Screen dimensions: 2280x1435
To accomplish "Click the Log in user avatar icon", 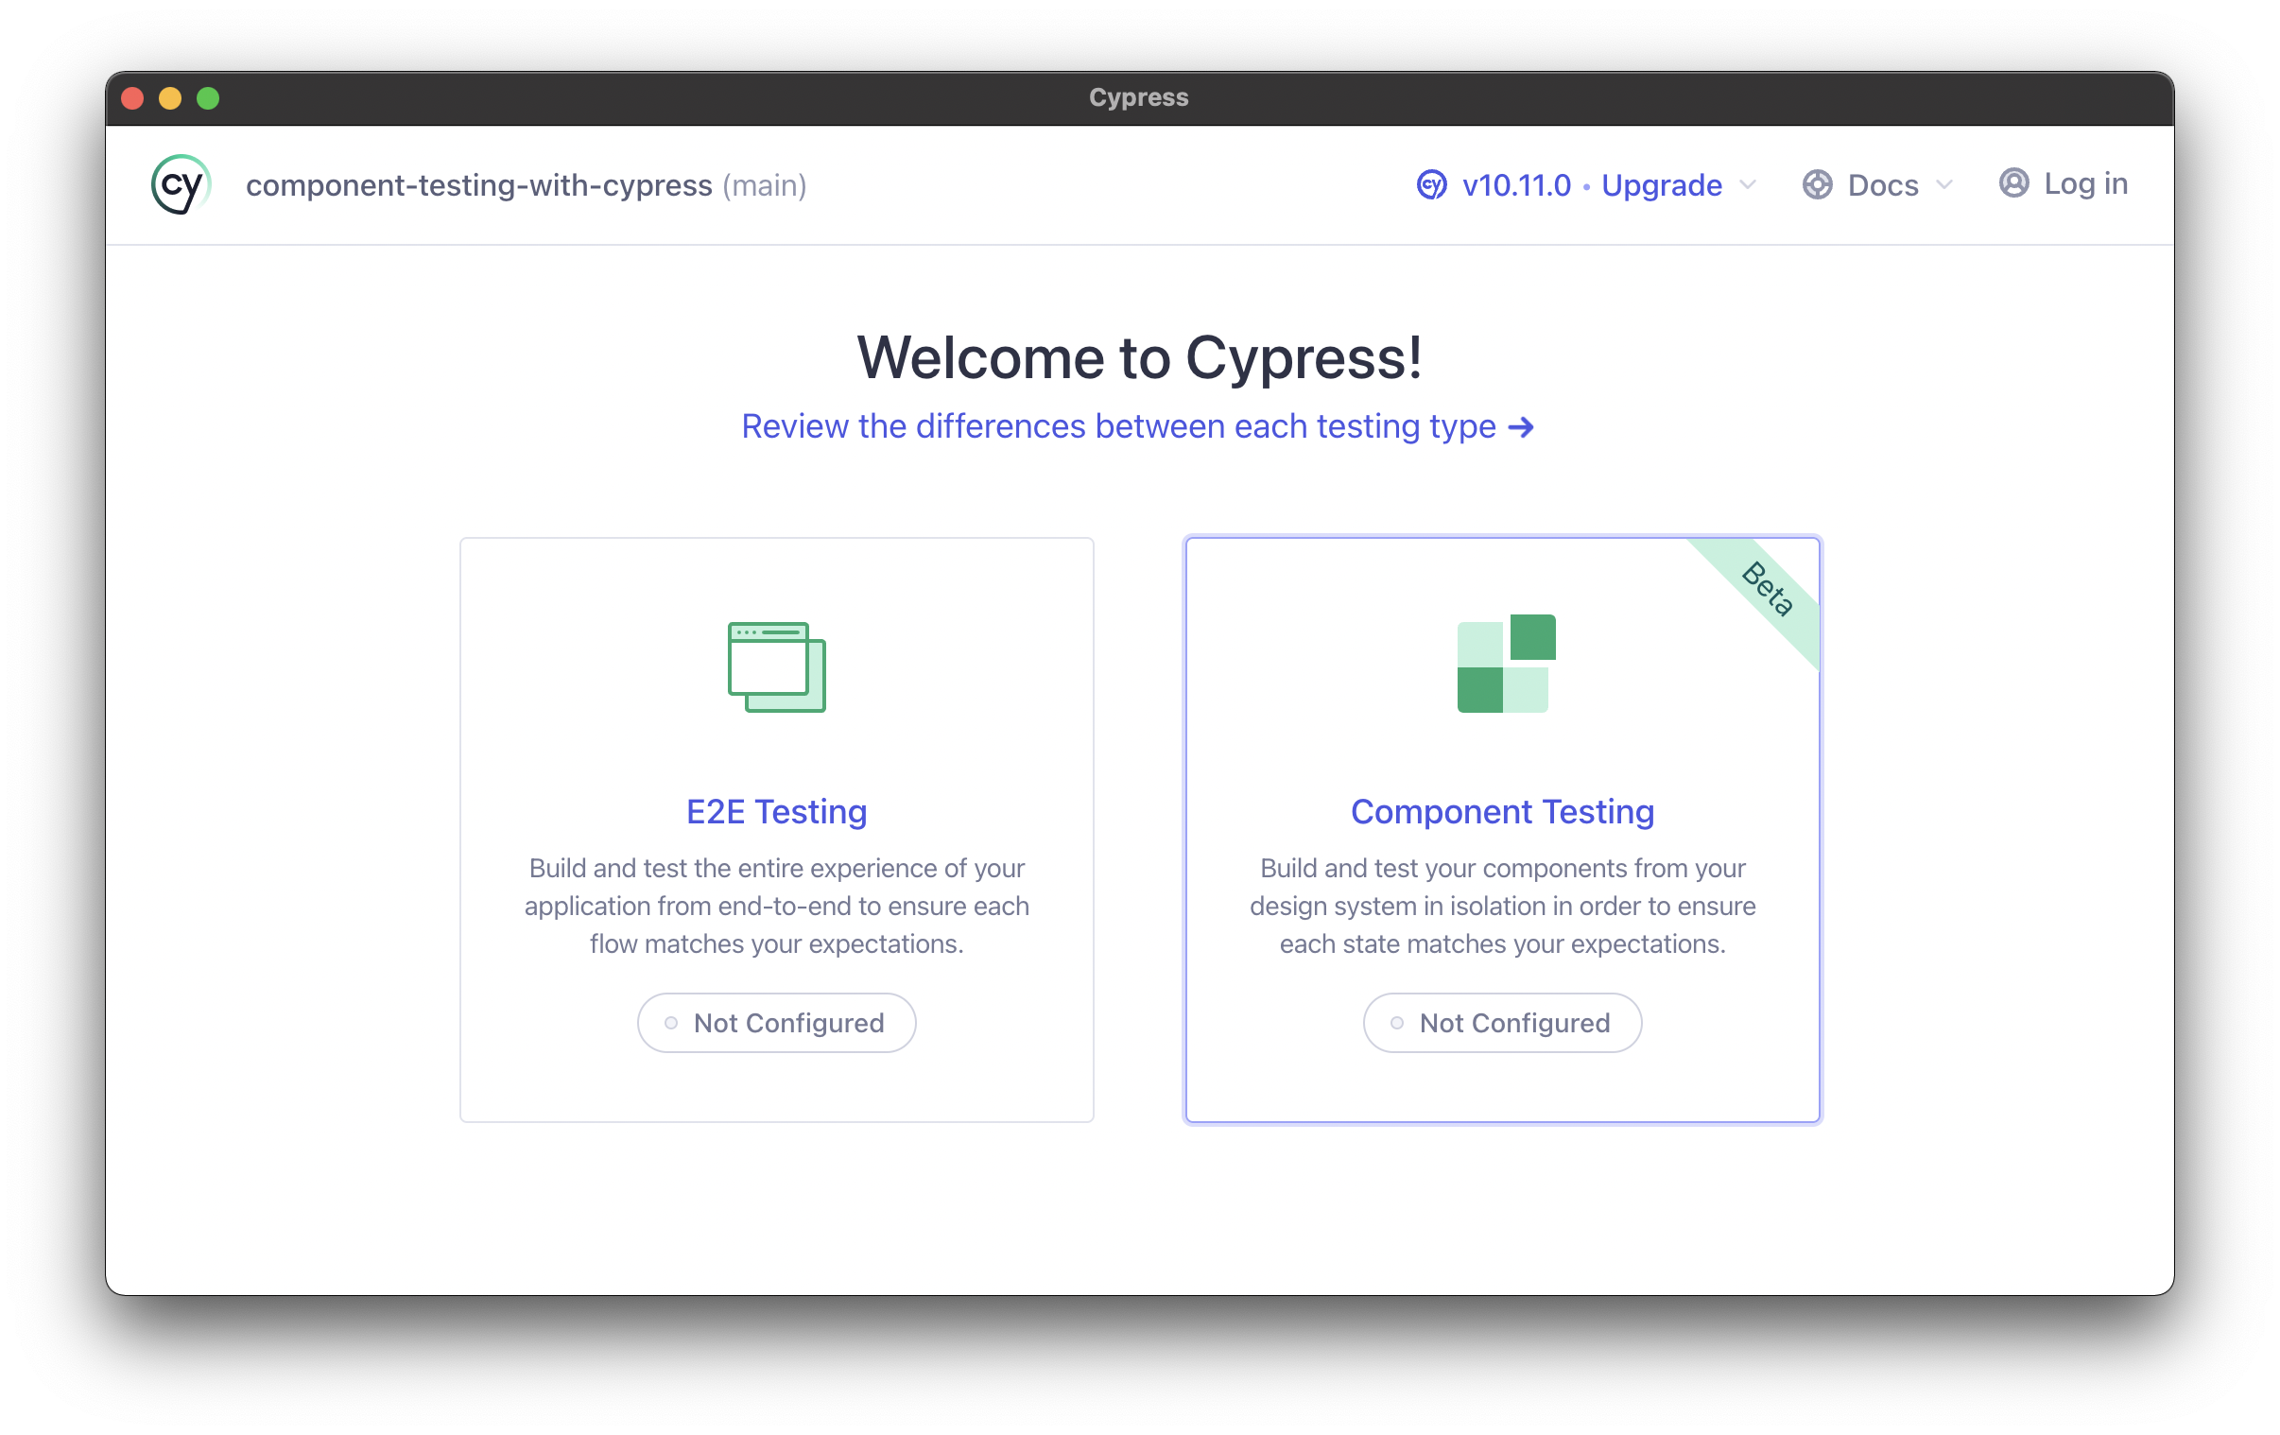I will [x=2013, y=182].
